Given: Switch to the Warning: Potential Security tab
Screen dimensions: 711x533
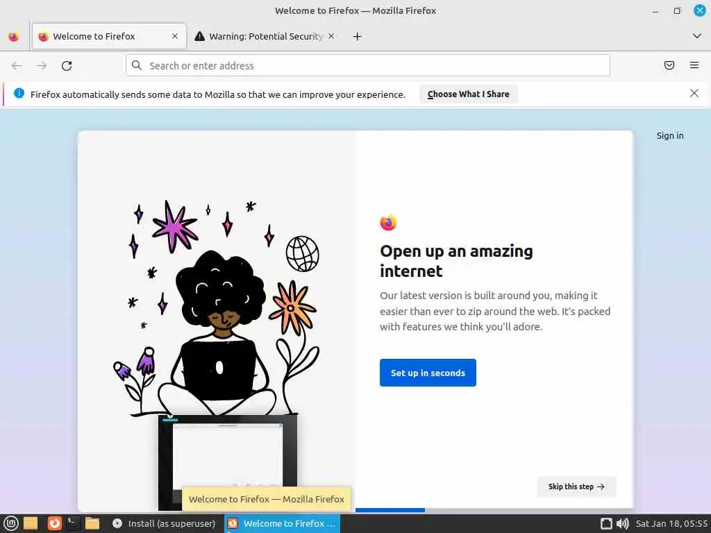Looking at the screenshot, I should pyautogui.click(x=265, y=36).
